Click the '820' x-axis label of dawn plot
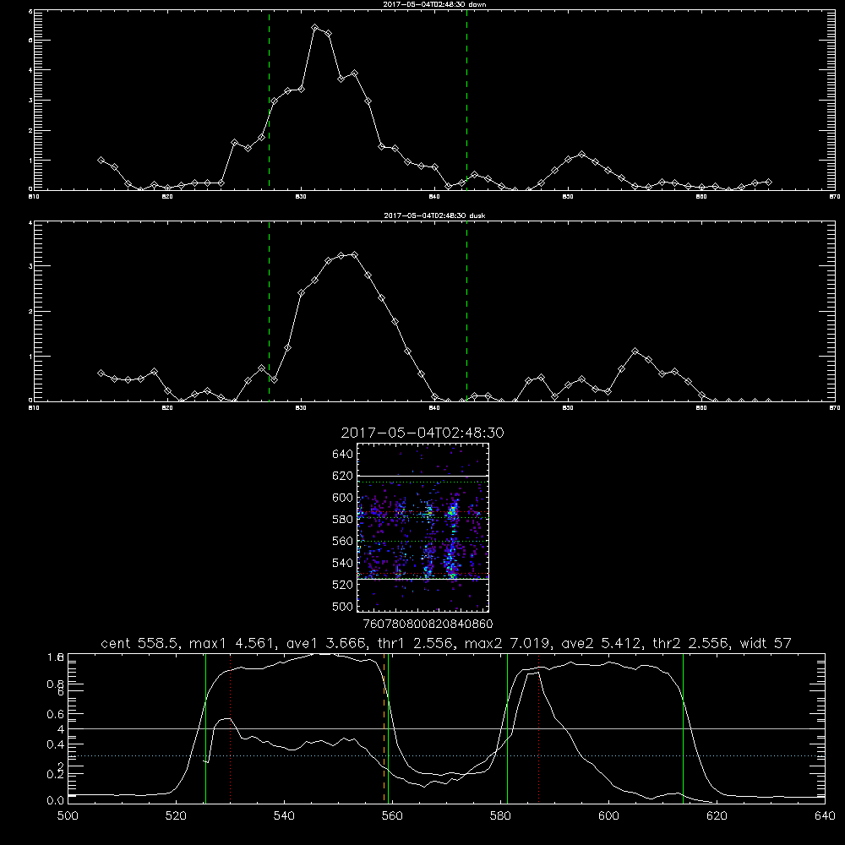Viewport: 845px width, 845px height. coord(167,197)
